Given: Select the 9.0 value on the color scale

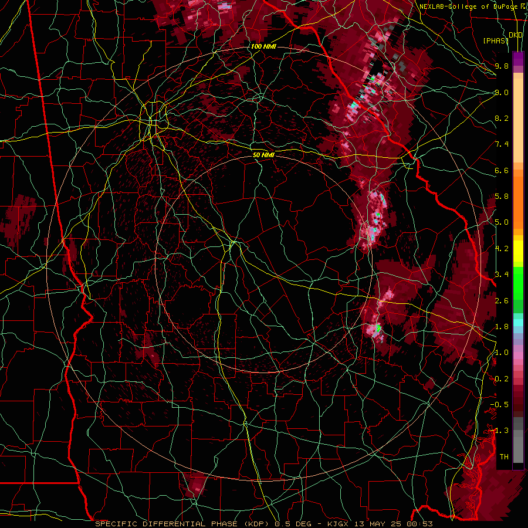Looking at the screenshot, I should 502,92.
